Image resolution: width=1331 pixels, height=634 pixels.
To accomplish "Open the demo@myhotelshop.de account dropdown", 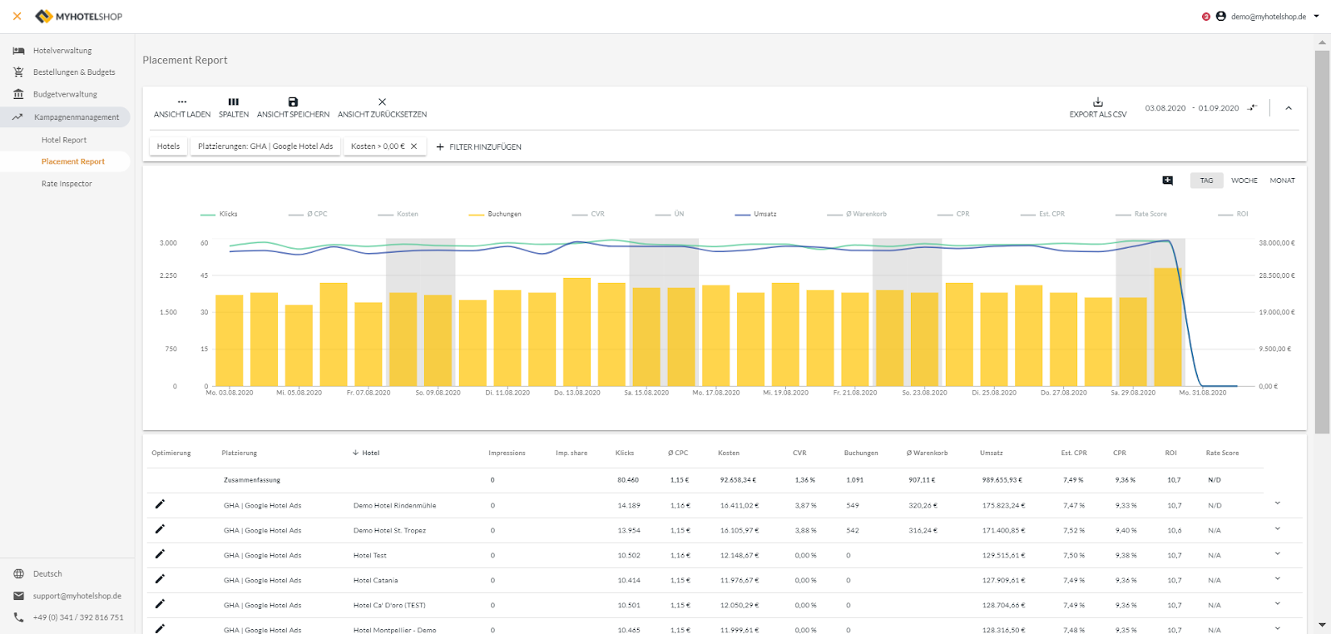I will [1269, 17].
